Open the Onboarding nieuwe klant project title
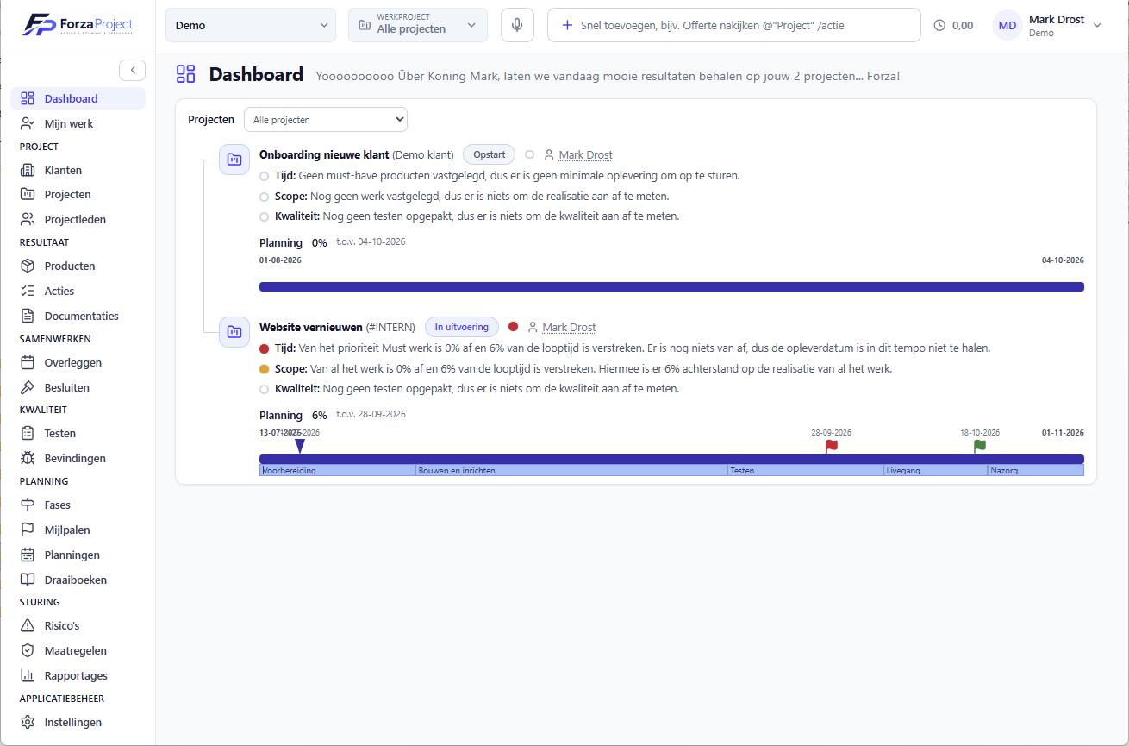This screenshot has width=1129, height=746. click(x=324, y=155)
